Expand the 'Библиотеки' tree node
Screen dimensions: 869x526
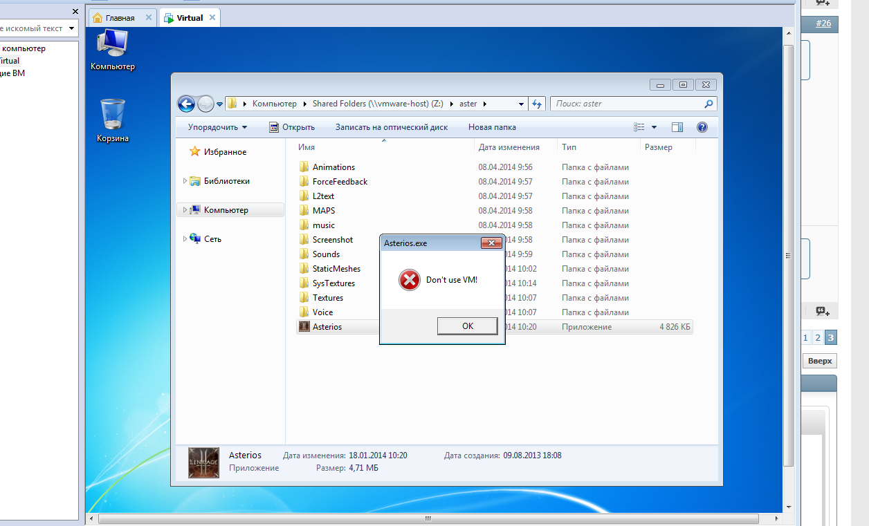coord(185,181)
